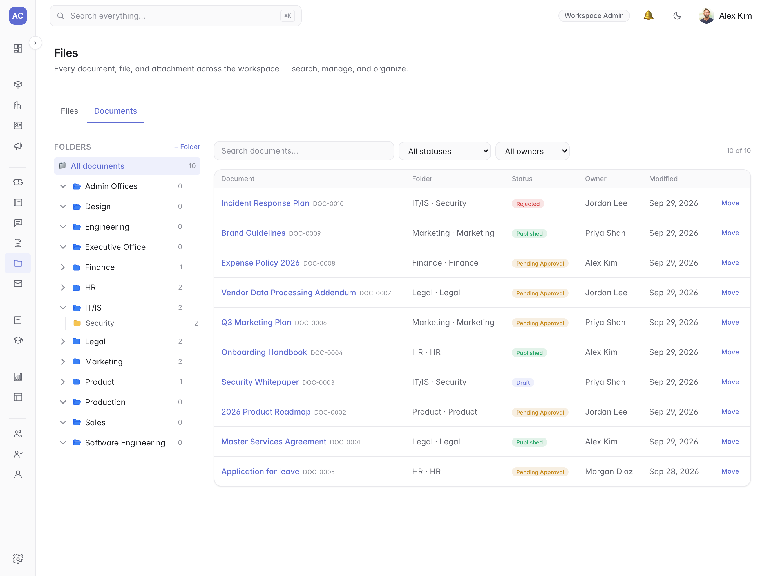Expand the HR folder chevron
This screenshot has height=576, width=769.
63,287
